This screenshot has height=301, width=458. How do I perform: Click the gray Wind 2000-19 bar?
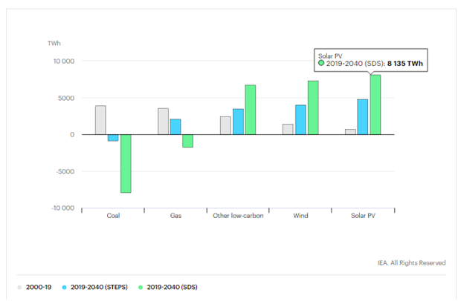click(x=288, y=129)
